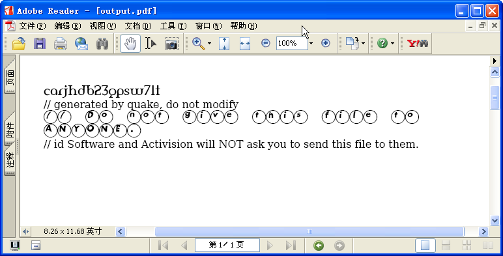
Task: Open the Zoom In tool dropdown arrow
Action: [210, 43]
